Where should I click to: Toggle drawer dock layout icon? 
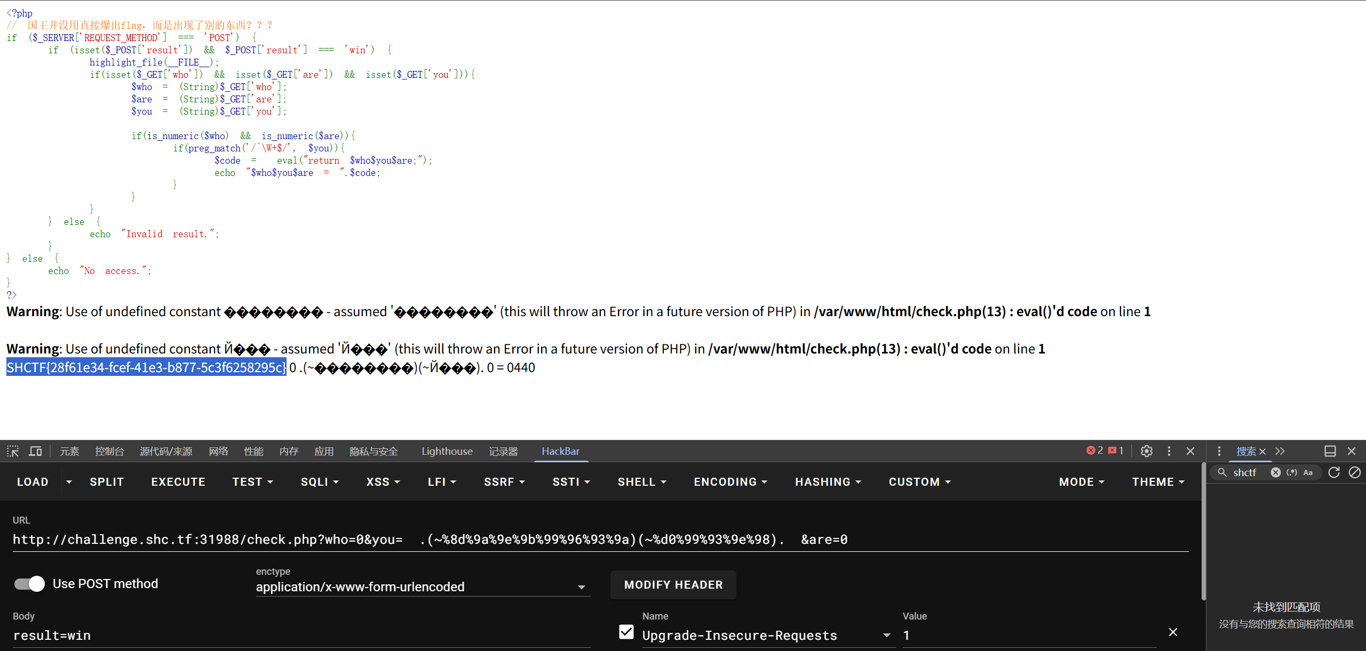[x=1330, y=451]
